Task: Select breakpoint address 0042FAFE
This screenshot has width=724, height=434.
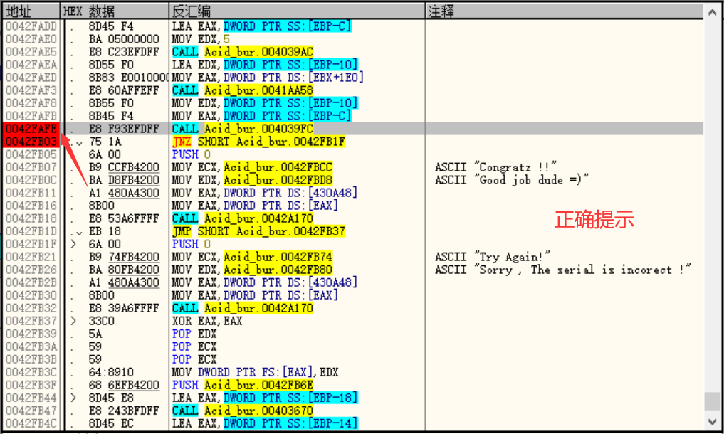Action: pos(31,128)
